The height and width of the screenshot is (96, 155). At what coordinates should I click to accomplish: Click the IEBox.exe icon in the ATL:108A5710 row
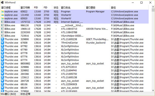click(x=2, y=29)
